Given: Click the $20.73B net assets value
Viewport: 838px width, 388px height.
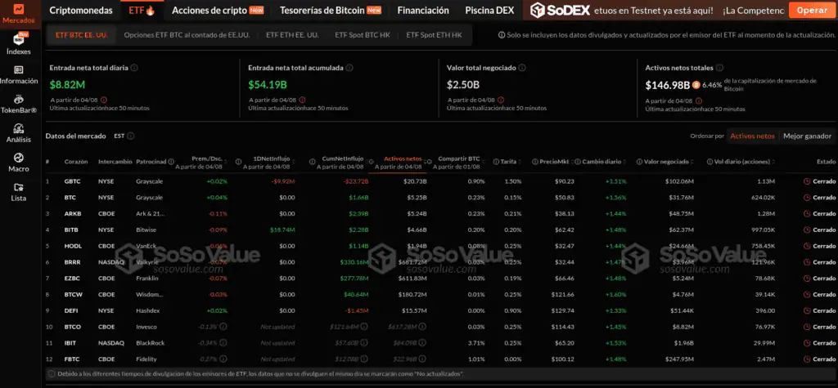Looking at the screenshot, I should point(415,181).
